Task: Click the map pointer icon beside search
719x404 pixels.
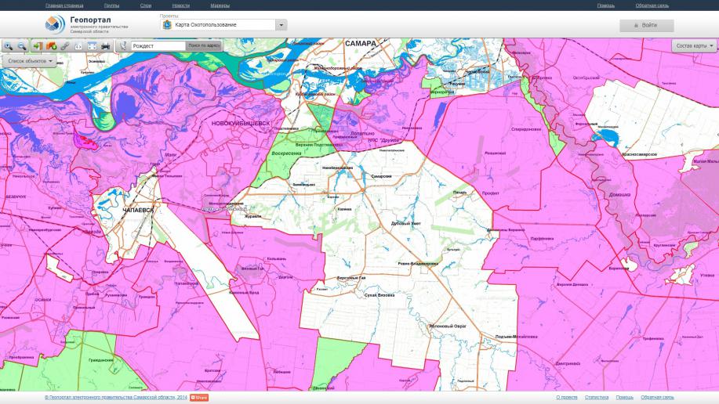Action: coord(123,46)
